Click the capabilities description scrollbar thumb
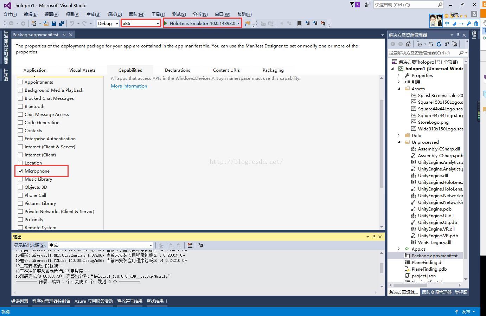The width and height of the screenshot is (486, 316). pyautogui.click(x=382, y=144)
